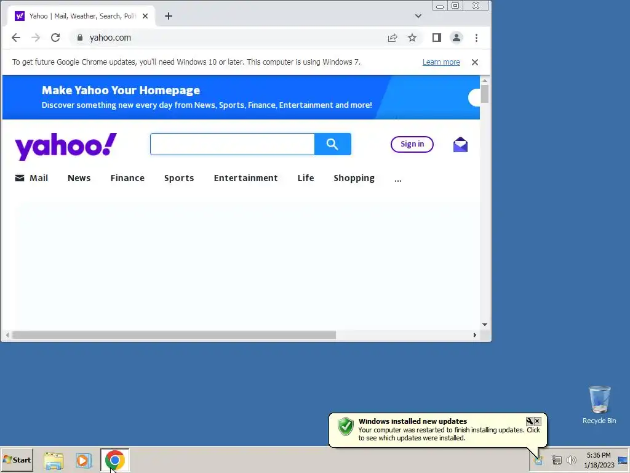Close the Yahoo tab
The image size is (630, 473).
pos(145,16)
